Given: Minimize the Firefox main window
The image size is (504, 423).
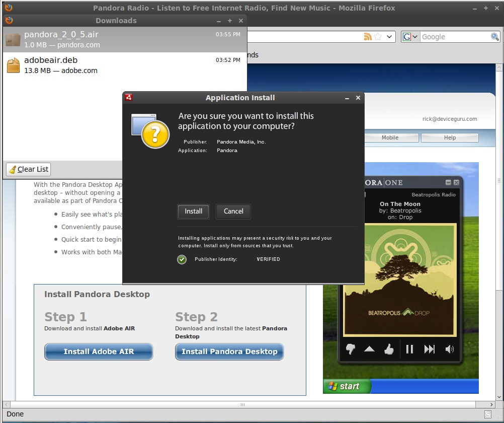Looking at the screenshot, I should pos(475,9).
